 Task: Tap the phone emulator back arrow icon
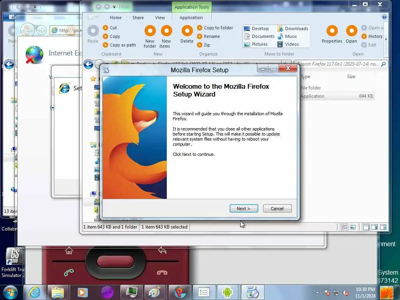tap(162, 251)
